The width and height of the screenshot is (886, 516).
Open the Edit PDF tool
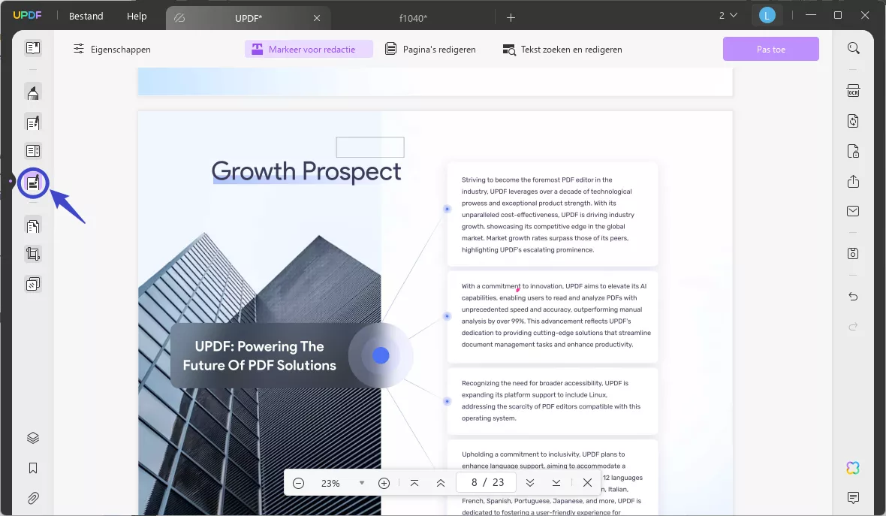pyautogui.click(x=33, y=122)
